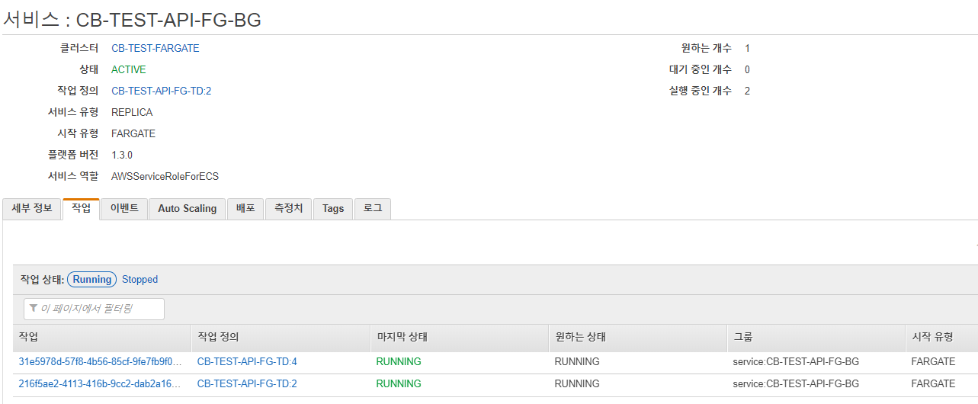The image size is (978, 404).
Task: Click FARGATE launch type in TD:4 row
Action: coord(933,361)
